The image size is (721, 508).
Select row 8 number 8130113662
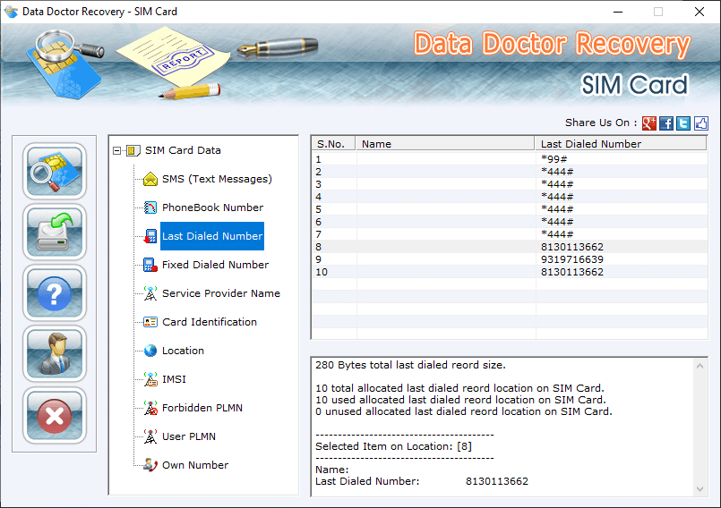click(510, 247)
